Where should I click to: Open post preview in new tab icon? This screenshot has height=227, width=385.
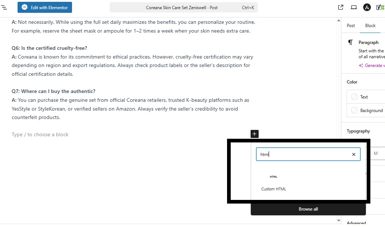pyautogui.click(x=340, y=7)
